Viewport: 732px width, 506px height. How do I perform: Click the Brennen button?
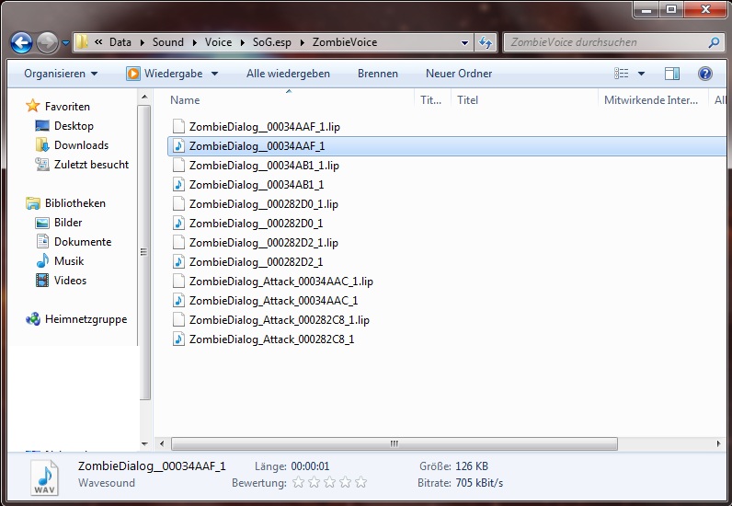click(377, 74)
